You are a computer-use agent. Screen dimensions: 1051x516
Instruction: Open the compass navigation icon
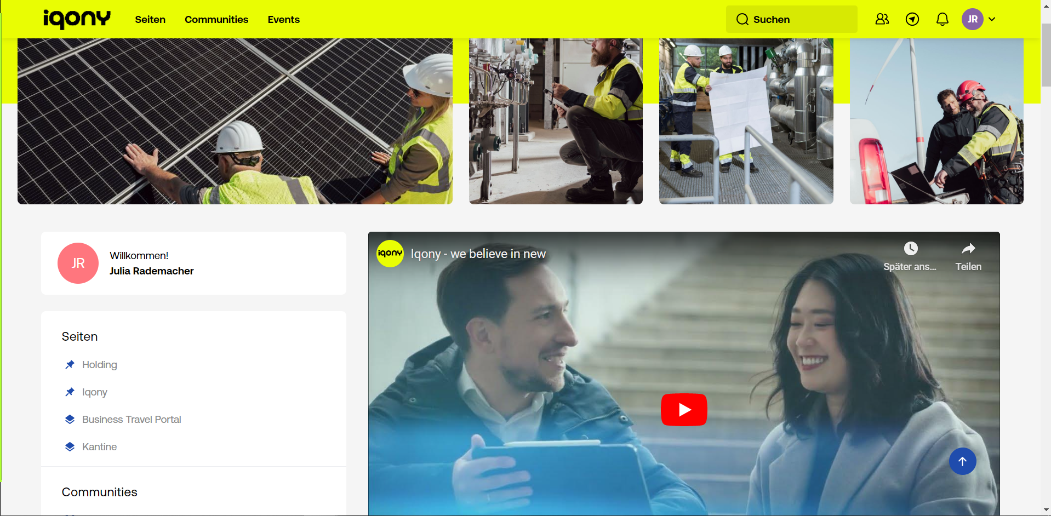coord(912,19)
